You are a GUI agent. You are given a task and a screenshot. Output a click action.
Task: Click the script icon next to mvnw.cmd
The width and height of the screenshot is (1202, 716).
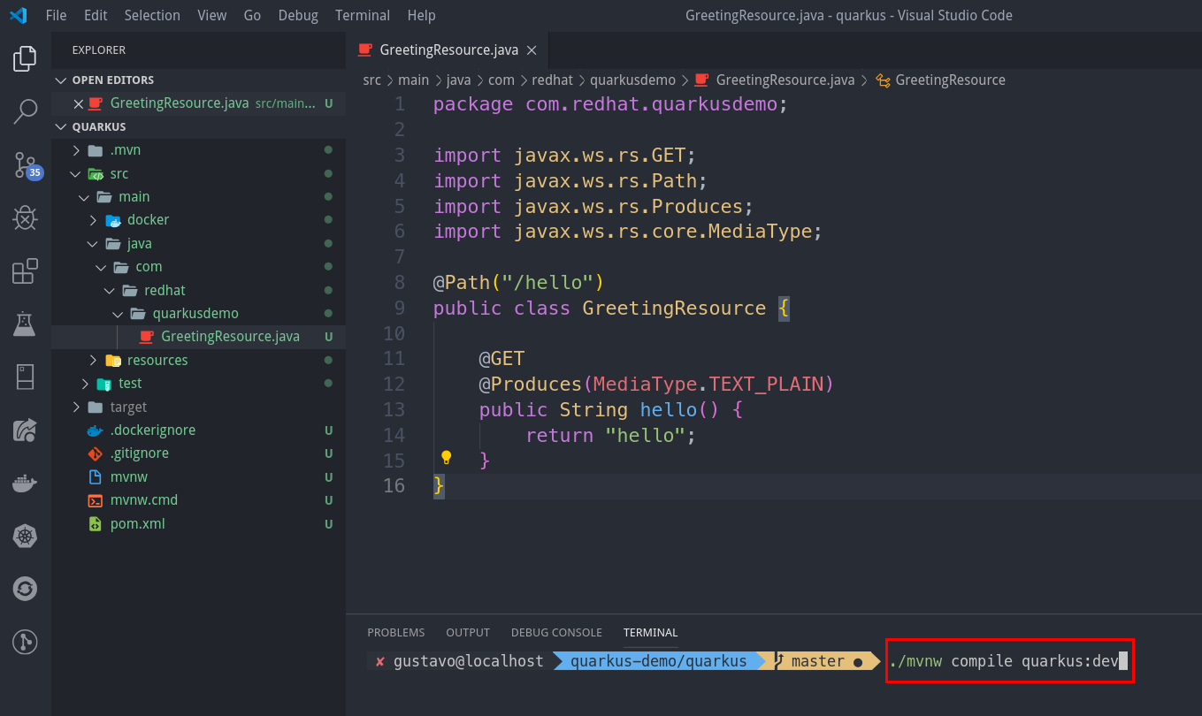(96, 500)
